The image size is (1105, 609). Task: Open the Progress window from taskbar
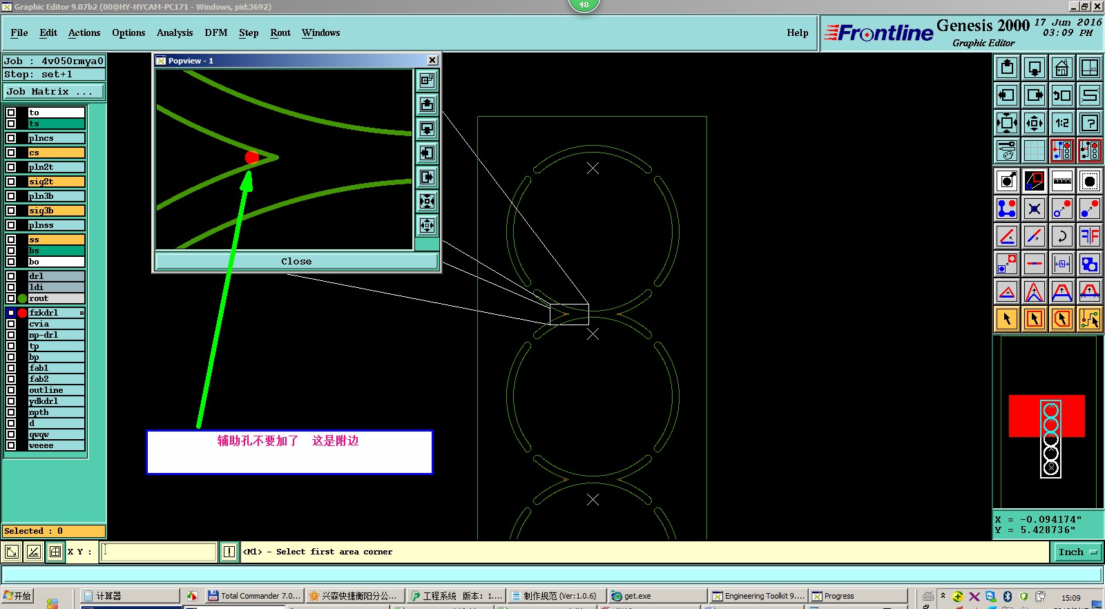click(x=858, y=596)
